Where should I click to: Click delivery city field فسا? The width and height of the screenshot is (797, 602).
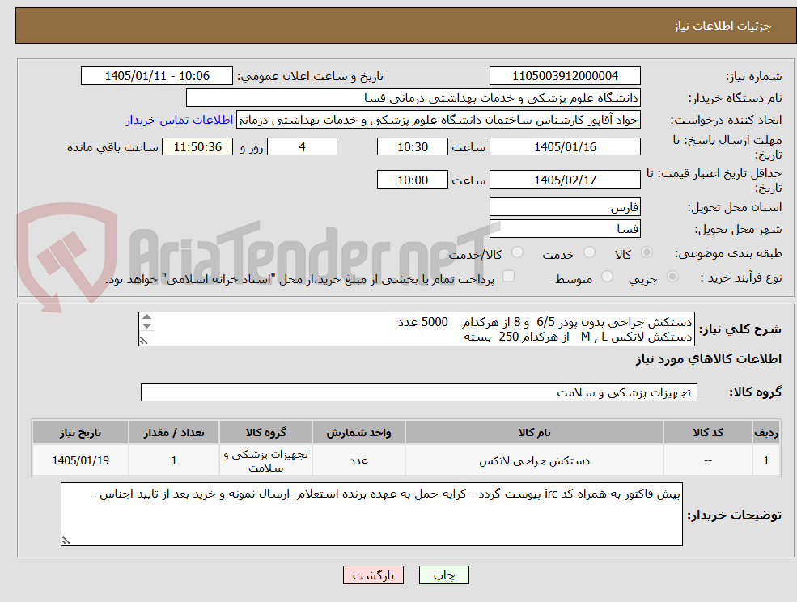click(565, 229)
